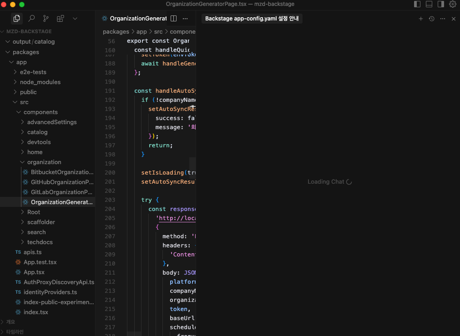
Task: Open the Source Control view
Action: click(46, 19)
